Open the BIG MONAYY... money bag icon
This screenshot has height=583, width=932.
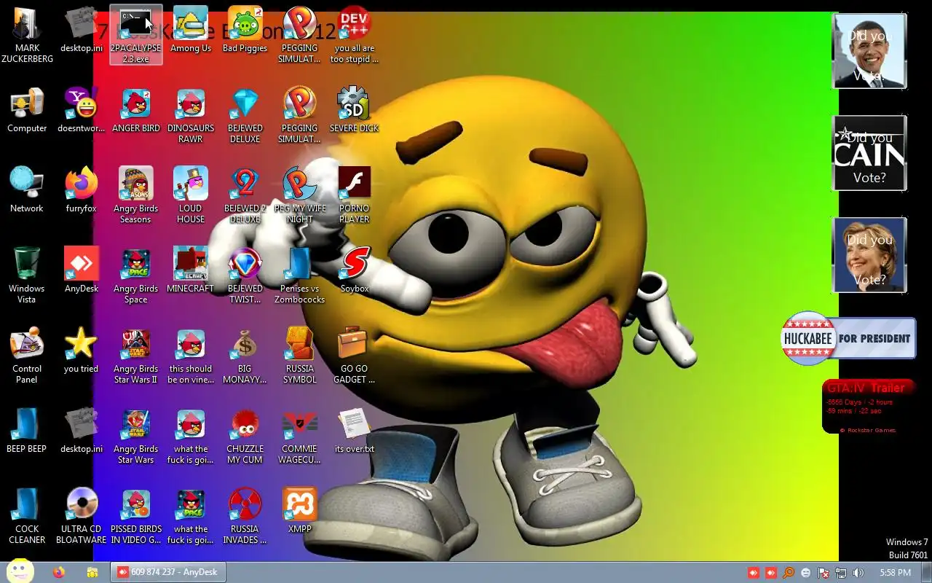(245, 356)
